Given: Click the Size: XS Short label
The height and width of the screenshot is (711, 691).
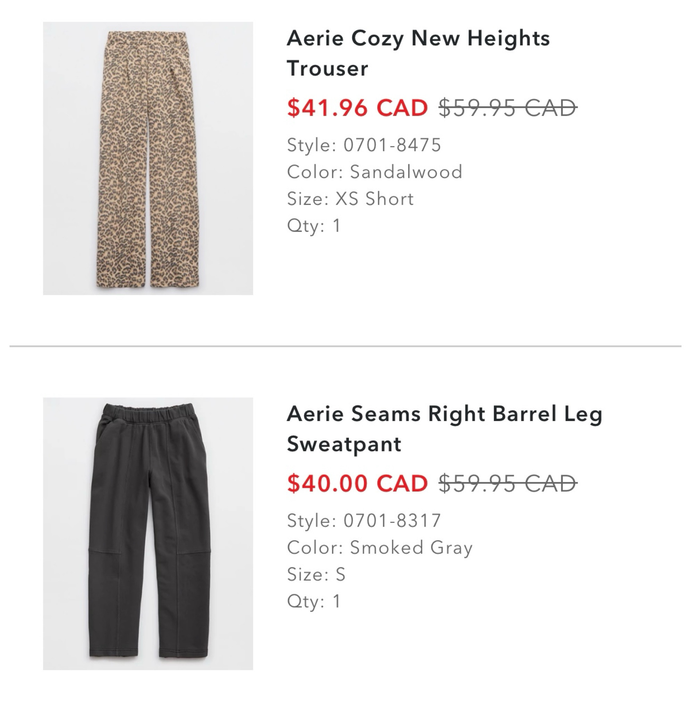Looking at the screenshot, I should tap(350, 199).
